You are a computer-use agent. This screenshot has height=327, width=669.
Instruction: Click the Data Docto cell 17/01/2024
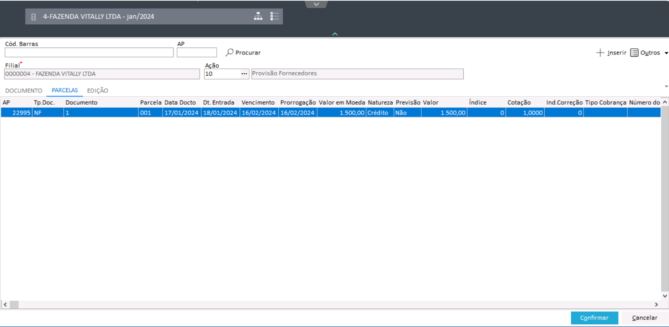click(x=182, y=113)
